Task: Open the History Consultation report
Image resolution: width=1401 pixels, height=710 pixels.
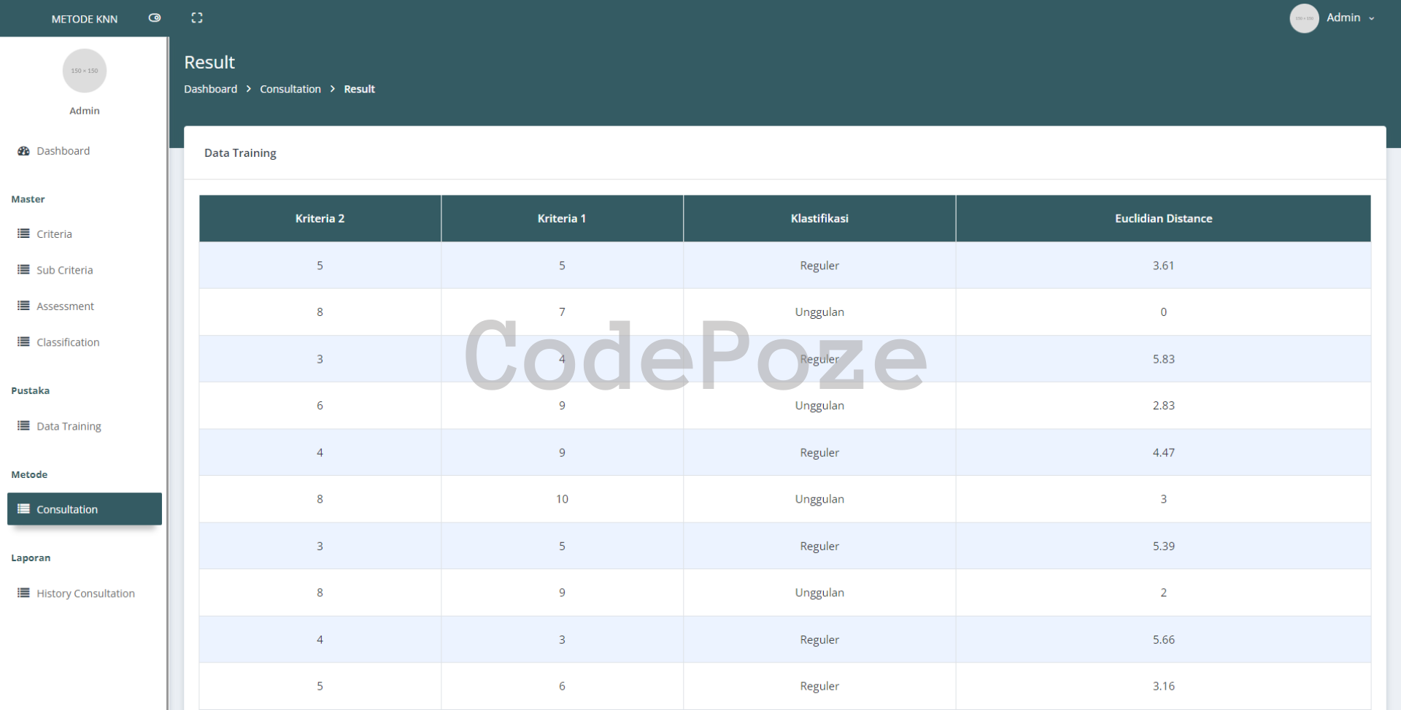Action: pos(85,593)
